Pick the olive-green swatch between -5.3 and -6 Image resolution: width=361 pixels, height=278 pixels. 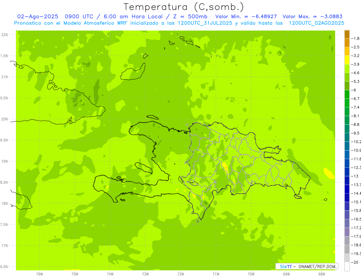(347, 86)
